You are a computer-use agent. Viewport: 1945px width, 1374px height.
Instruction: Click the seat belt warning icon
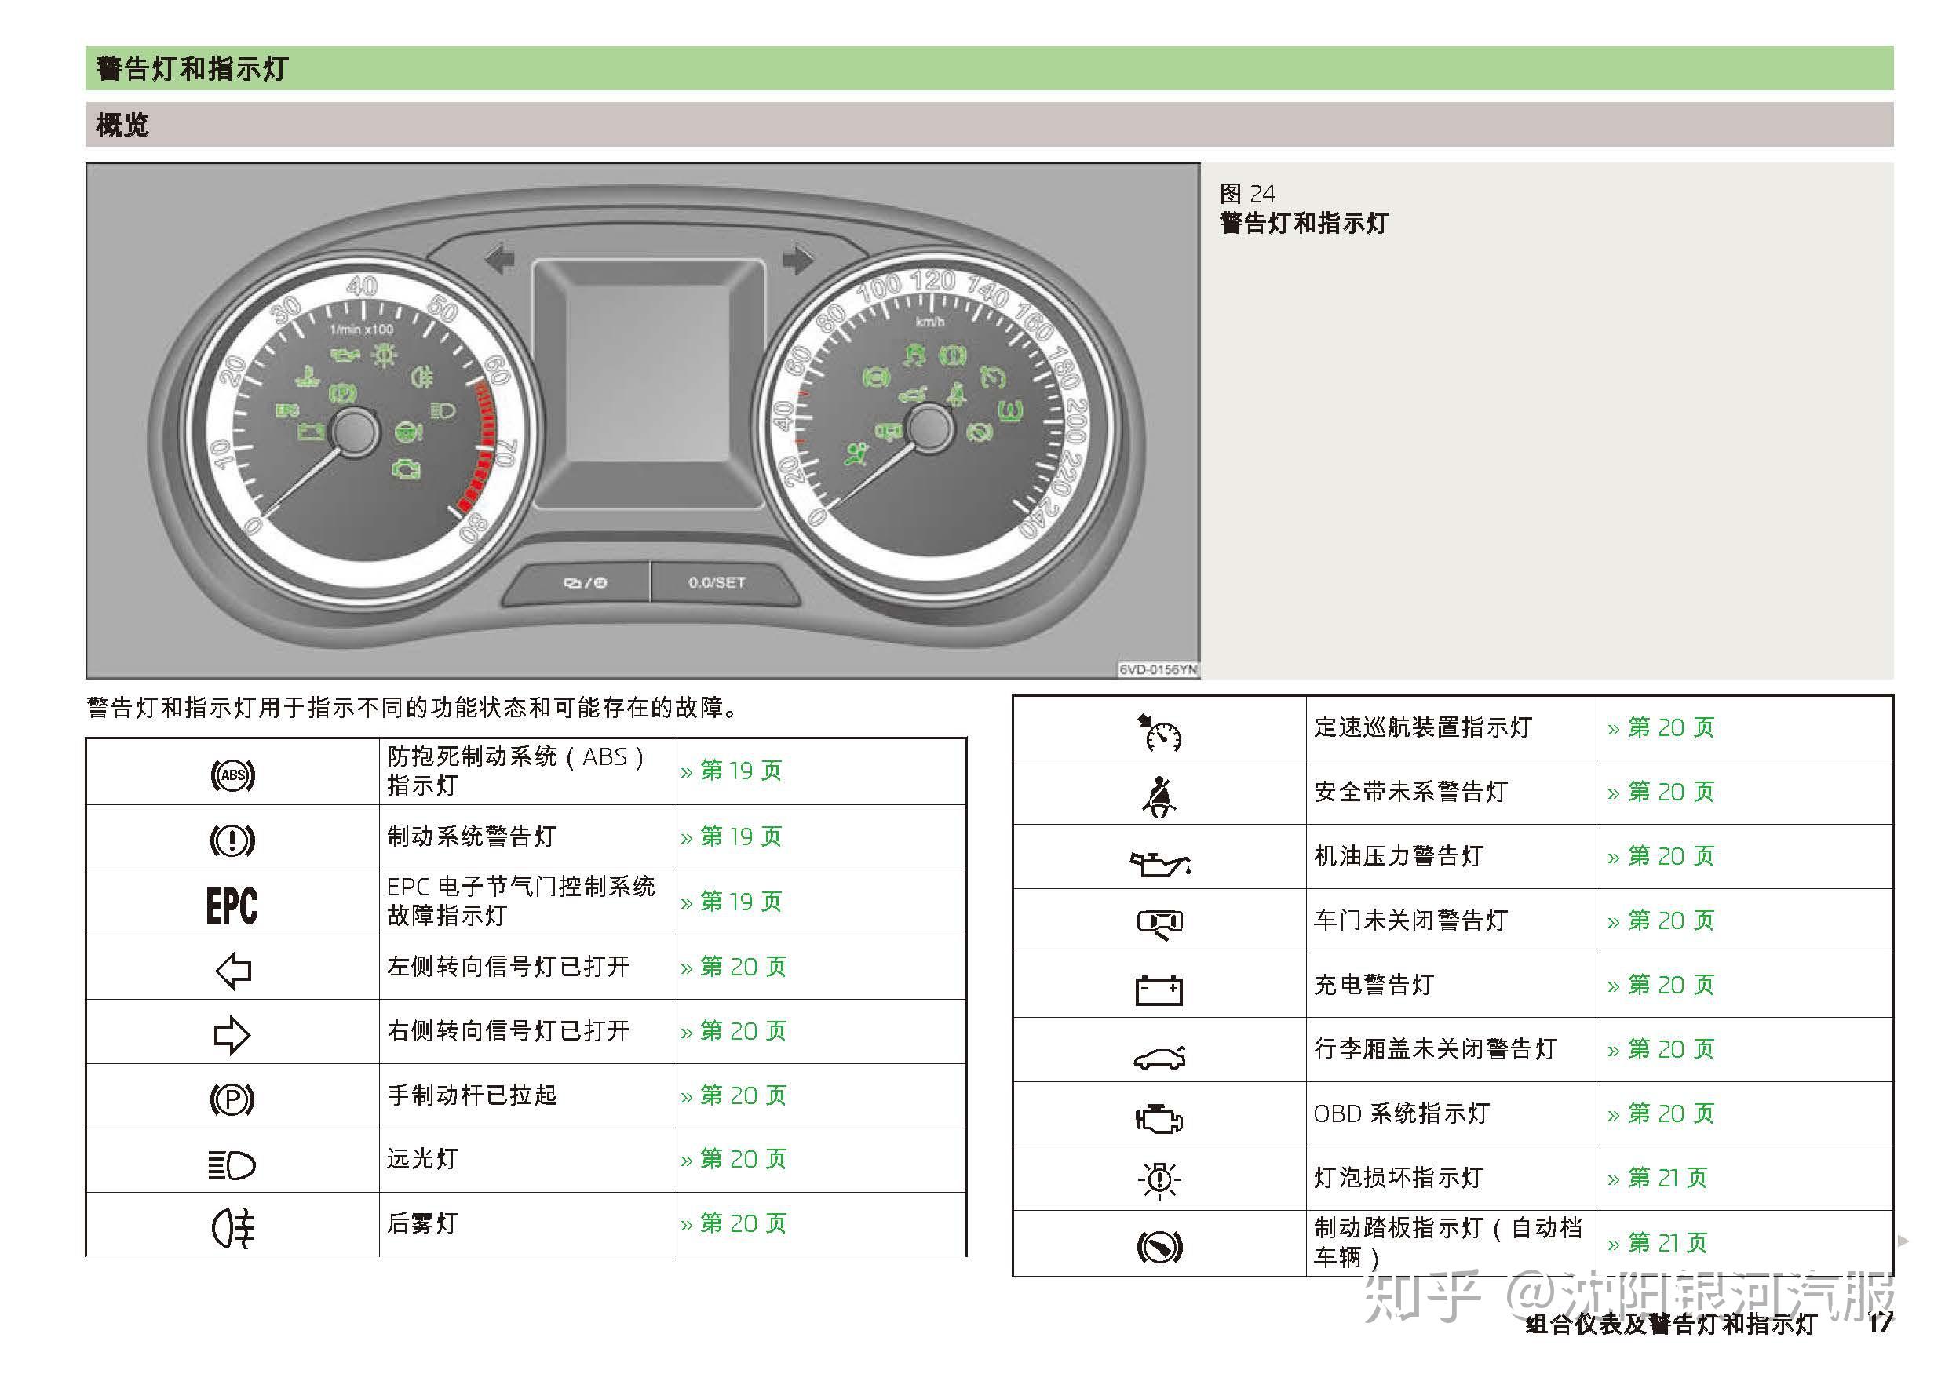point(1160,796)
